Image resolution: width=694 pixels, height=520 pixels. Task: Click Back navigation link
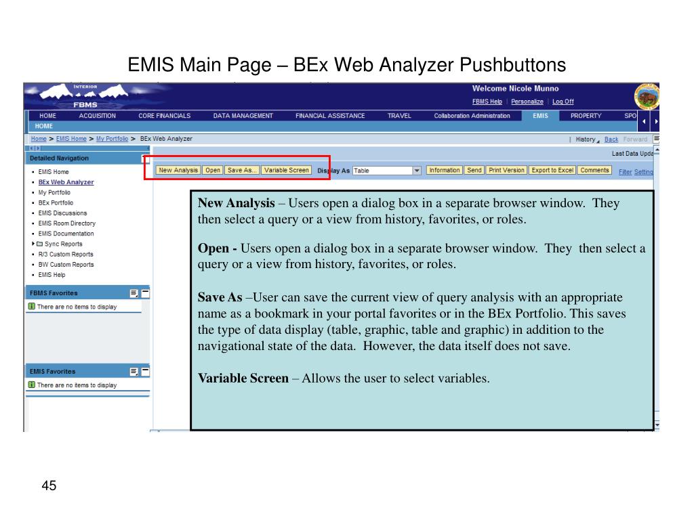[611, 139]
